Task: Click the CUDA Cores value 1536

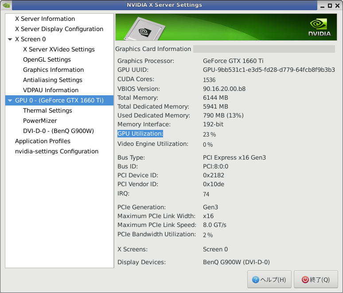Action: click(209, 80)
